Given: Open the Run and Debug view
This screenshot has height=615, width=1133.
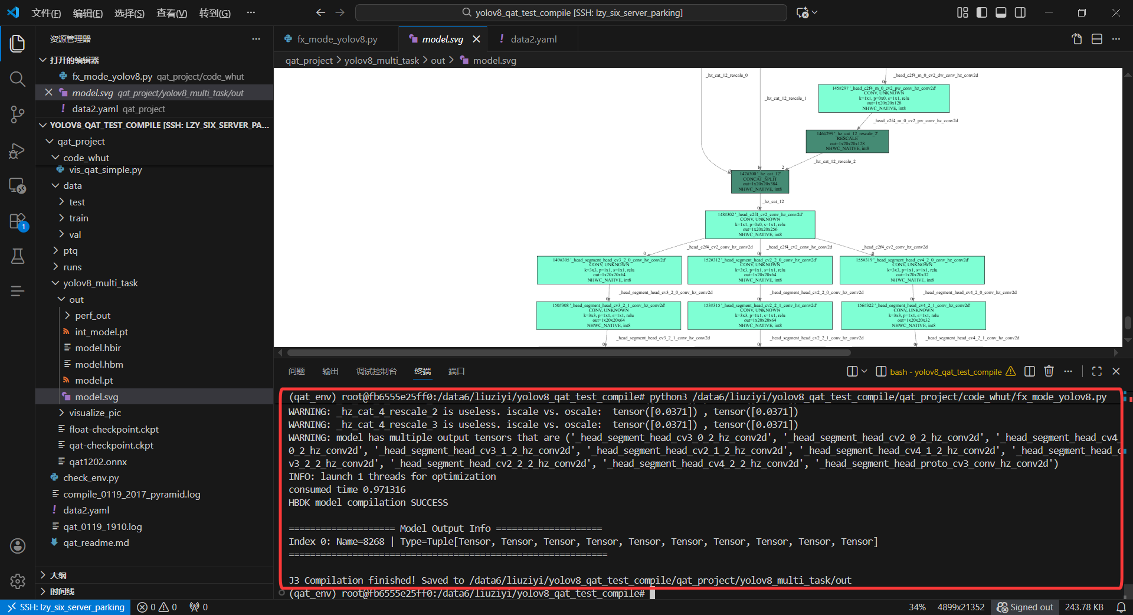Looking at the screenshot, I should coord(17,151).
